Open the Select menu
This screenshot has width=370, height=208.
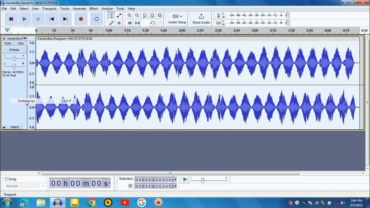24,9
